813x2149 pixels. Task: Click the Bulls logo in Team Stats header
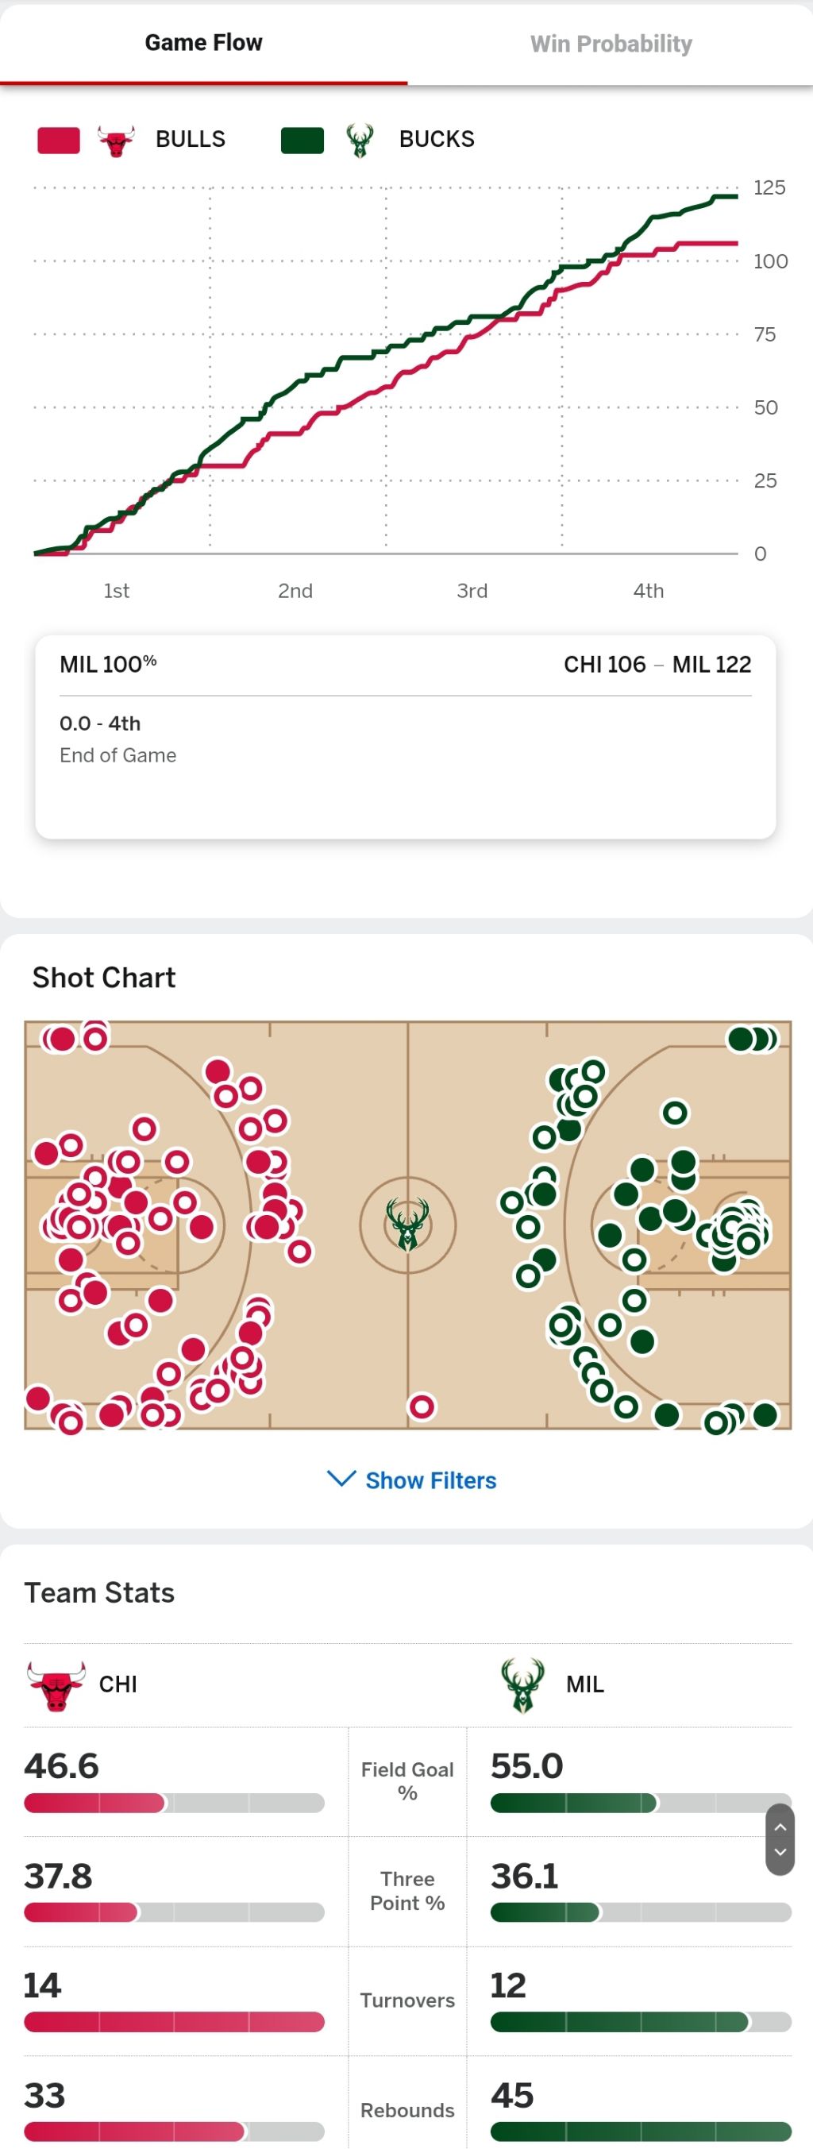56,1684
